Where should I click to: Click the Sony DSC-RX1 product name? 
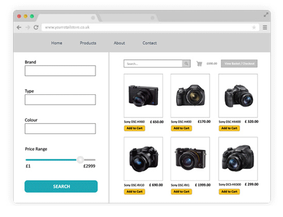pyautogui.click(x=180, y=185)
